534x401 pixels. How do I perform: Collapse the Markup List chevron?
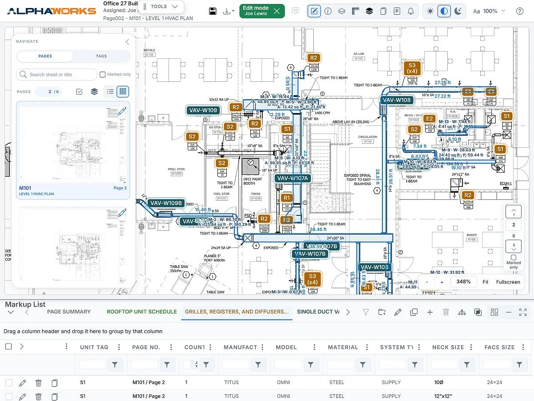(x=11, y=312)
